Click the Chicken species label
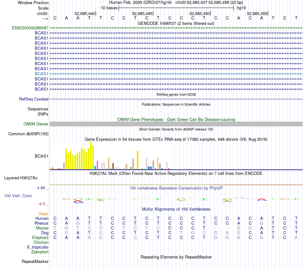 41,242
